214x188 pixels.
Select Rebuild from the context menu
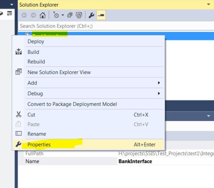pyautogui.click(x=36, y=62)
